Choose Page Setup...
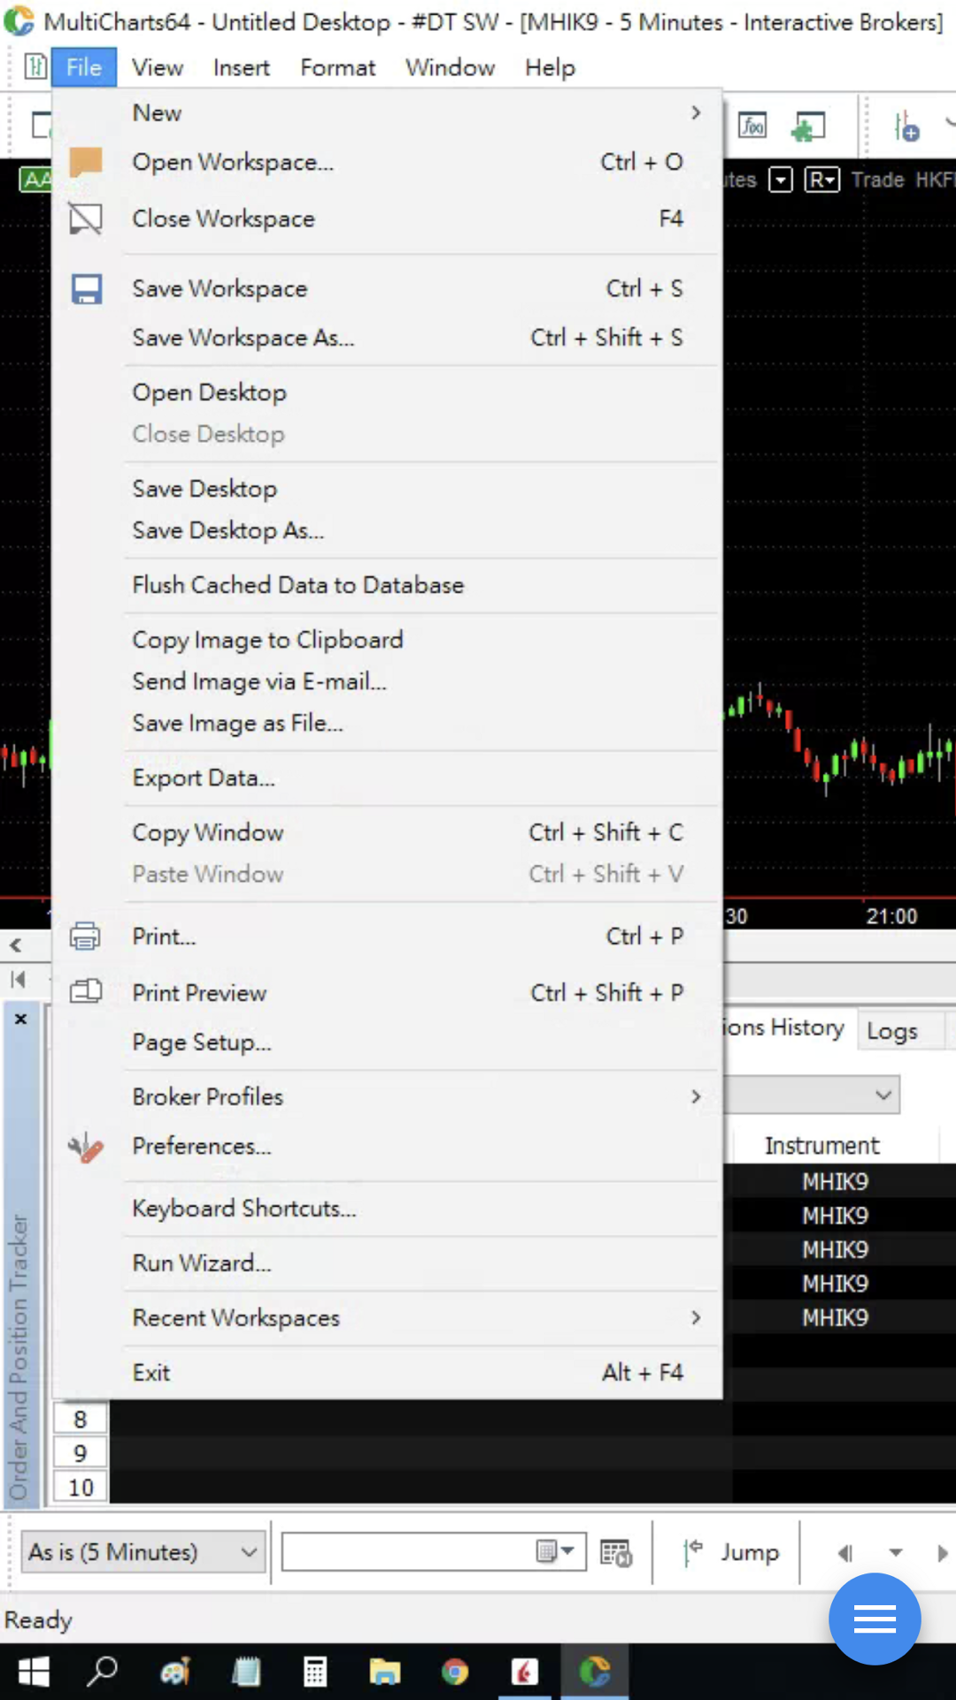The image size is (956, 1700). 388,1042
